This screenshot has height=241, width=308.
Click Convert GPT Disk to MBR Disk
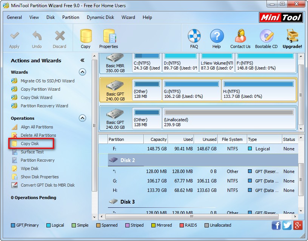(x=48, y=185)
